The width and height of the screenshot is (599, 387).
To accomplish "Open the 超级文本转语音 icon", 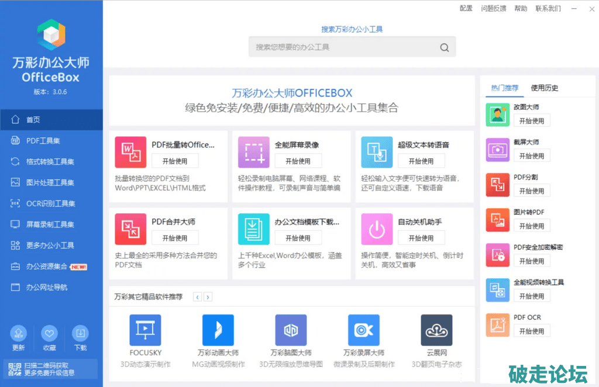I will pyautogui.click(x=377, y=153).
